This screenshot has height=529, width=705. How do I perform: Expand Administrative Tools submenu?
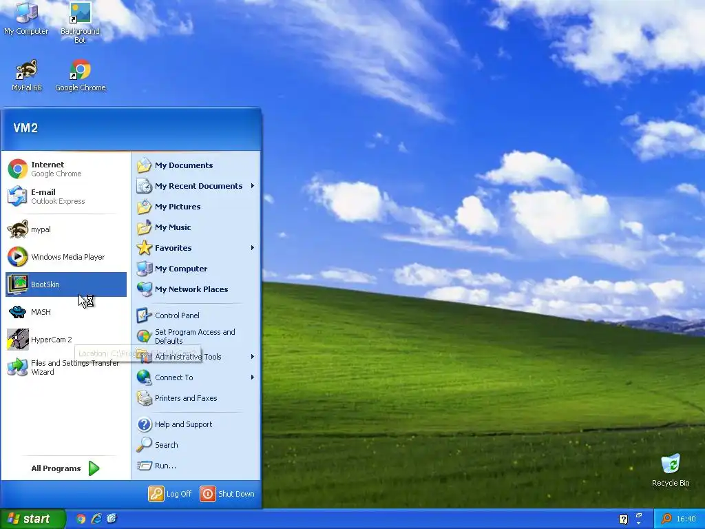(x=196, y=357)
